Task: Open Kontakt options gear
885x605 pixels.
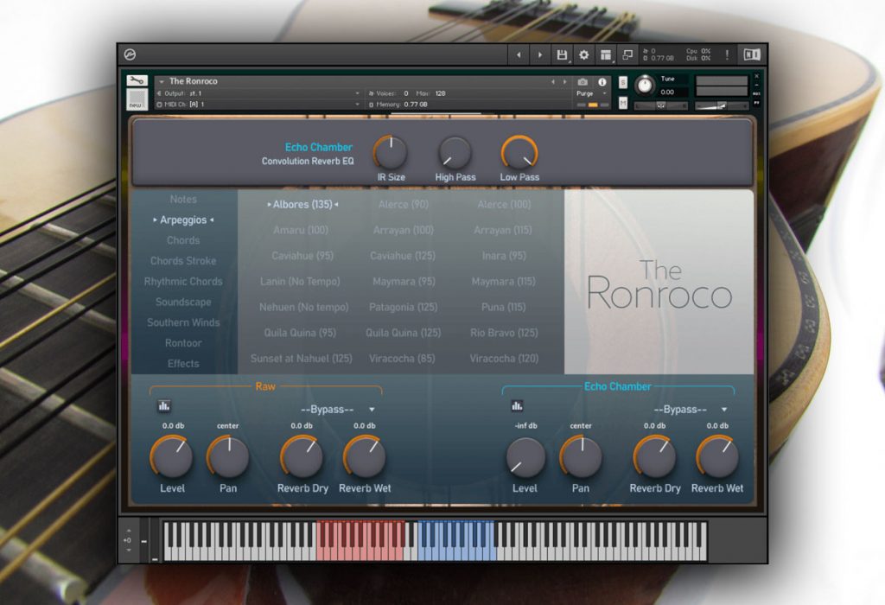Action: click(584, 54)
